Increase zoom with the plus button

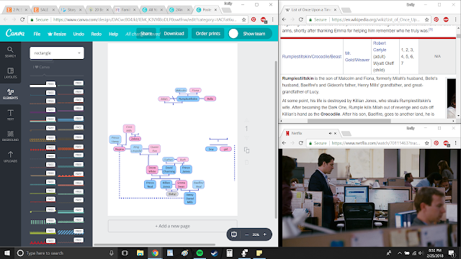click(x=265, y=235)
